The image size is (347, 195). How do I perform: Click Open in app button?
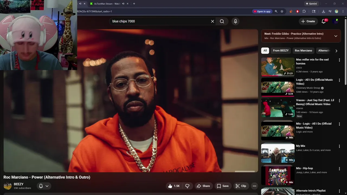point(262,11)
